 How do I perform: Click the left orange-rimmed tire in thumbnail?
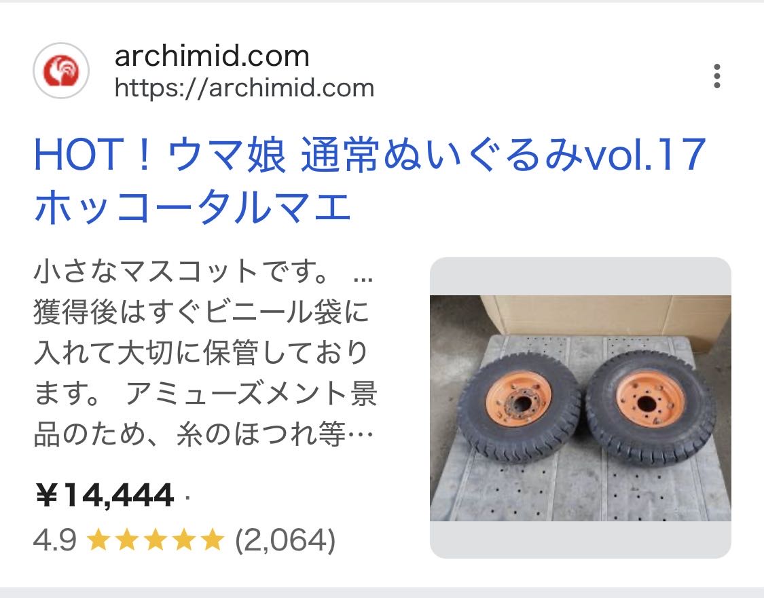tap(520, 407)
